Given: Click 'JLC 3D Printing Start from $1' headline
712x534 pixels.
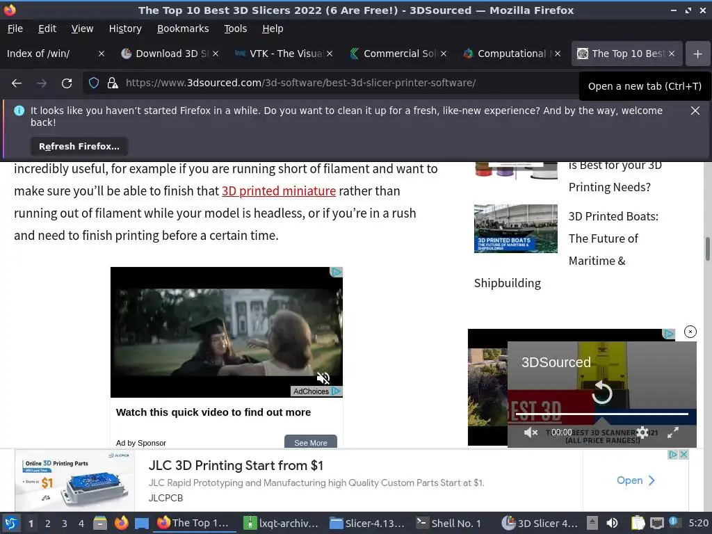Looking at the screenshot, I should (236, 465).
